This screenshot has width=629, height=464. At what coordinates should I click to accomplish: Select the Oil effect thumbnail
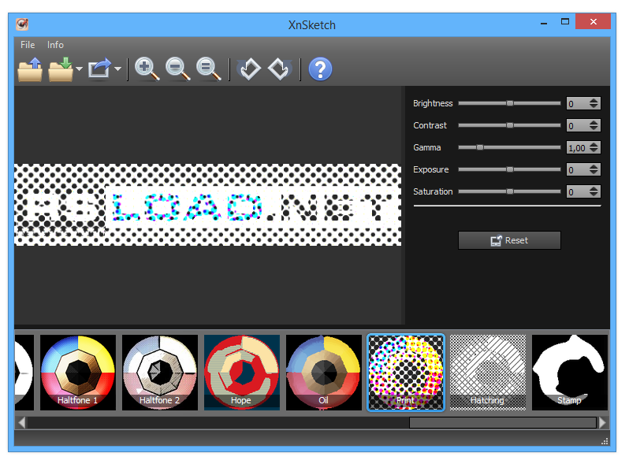tap(324, 373)
